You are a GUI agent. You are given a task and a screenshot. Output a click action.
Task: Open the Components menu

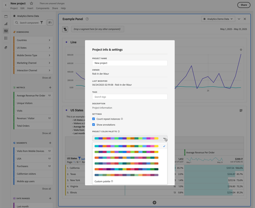click(x=42, y=8)
